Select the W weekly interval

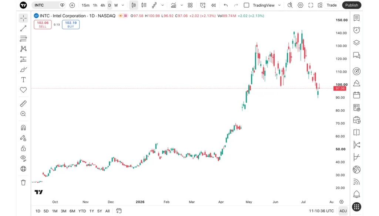click(x=116, y=5)
